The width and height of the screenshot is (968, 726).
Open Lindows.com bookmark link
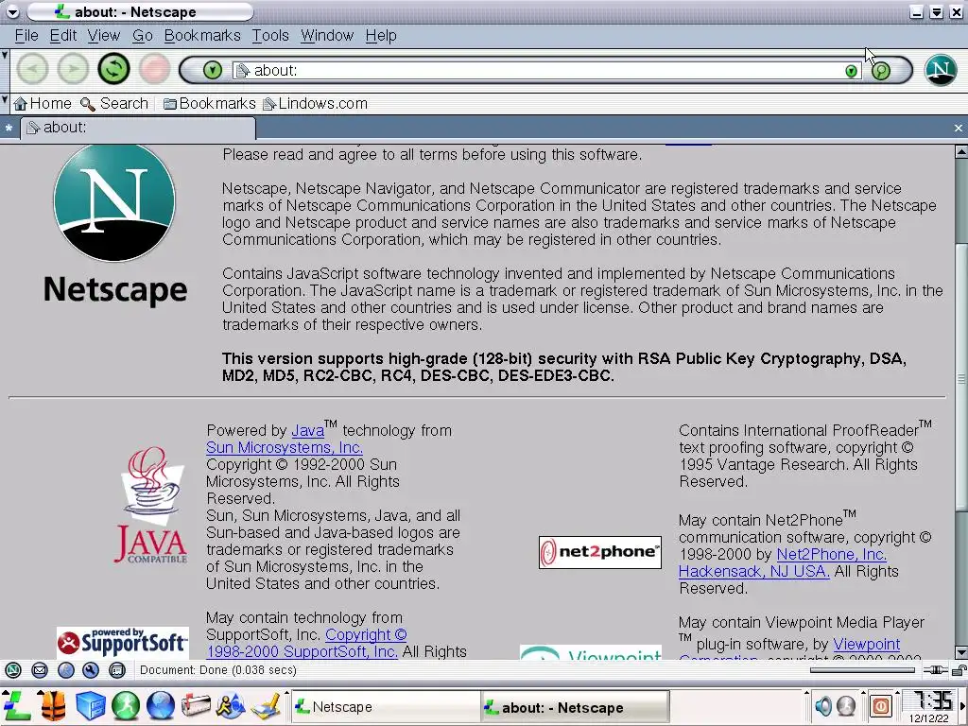(x=315, y=104)
